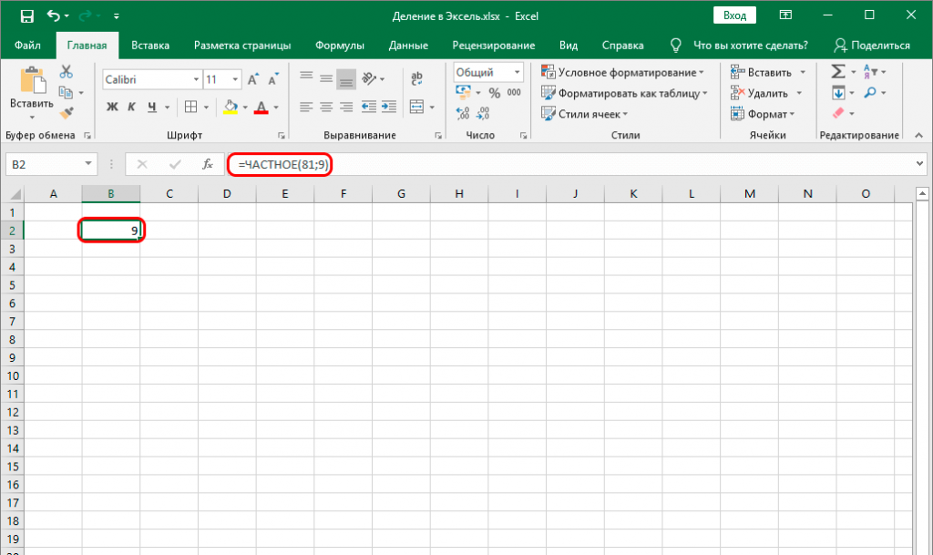Viewport: 933px width, 555px height.
Task: Open the Вставка ribbon tab
Action: 150,46
